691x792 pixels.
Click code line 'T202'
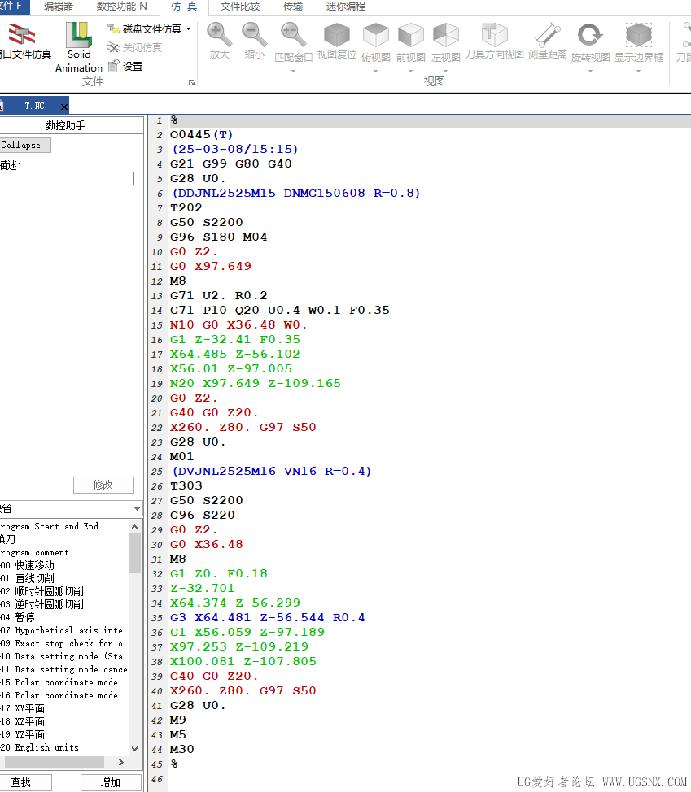click(x=186, y=207)
